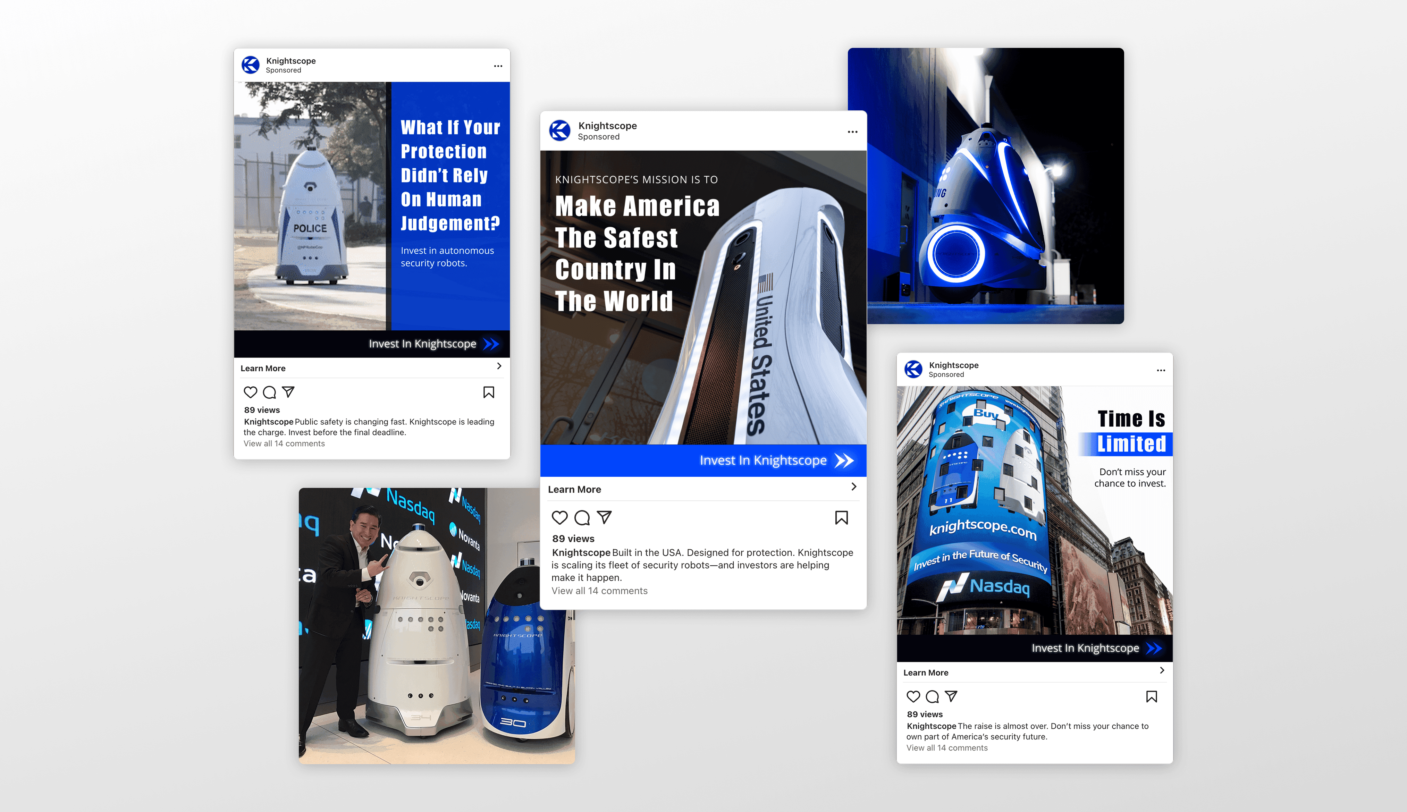
Task: Open three-dot menu on center ad
Action: [x=852, y=132]
